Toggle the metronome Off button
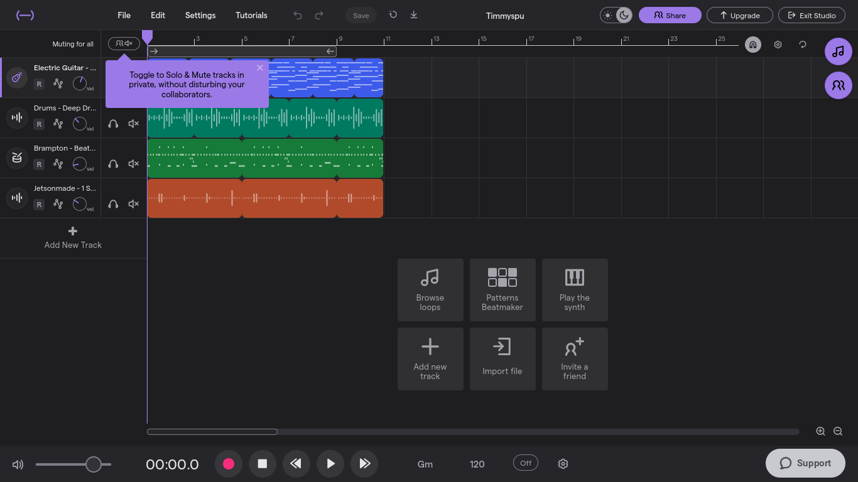Viewport: 858px width, 482px height. (x=526, y=463)
